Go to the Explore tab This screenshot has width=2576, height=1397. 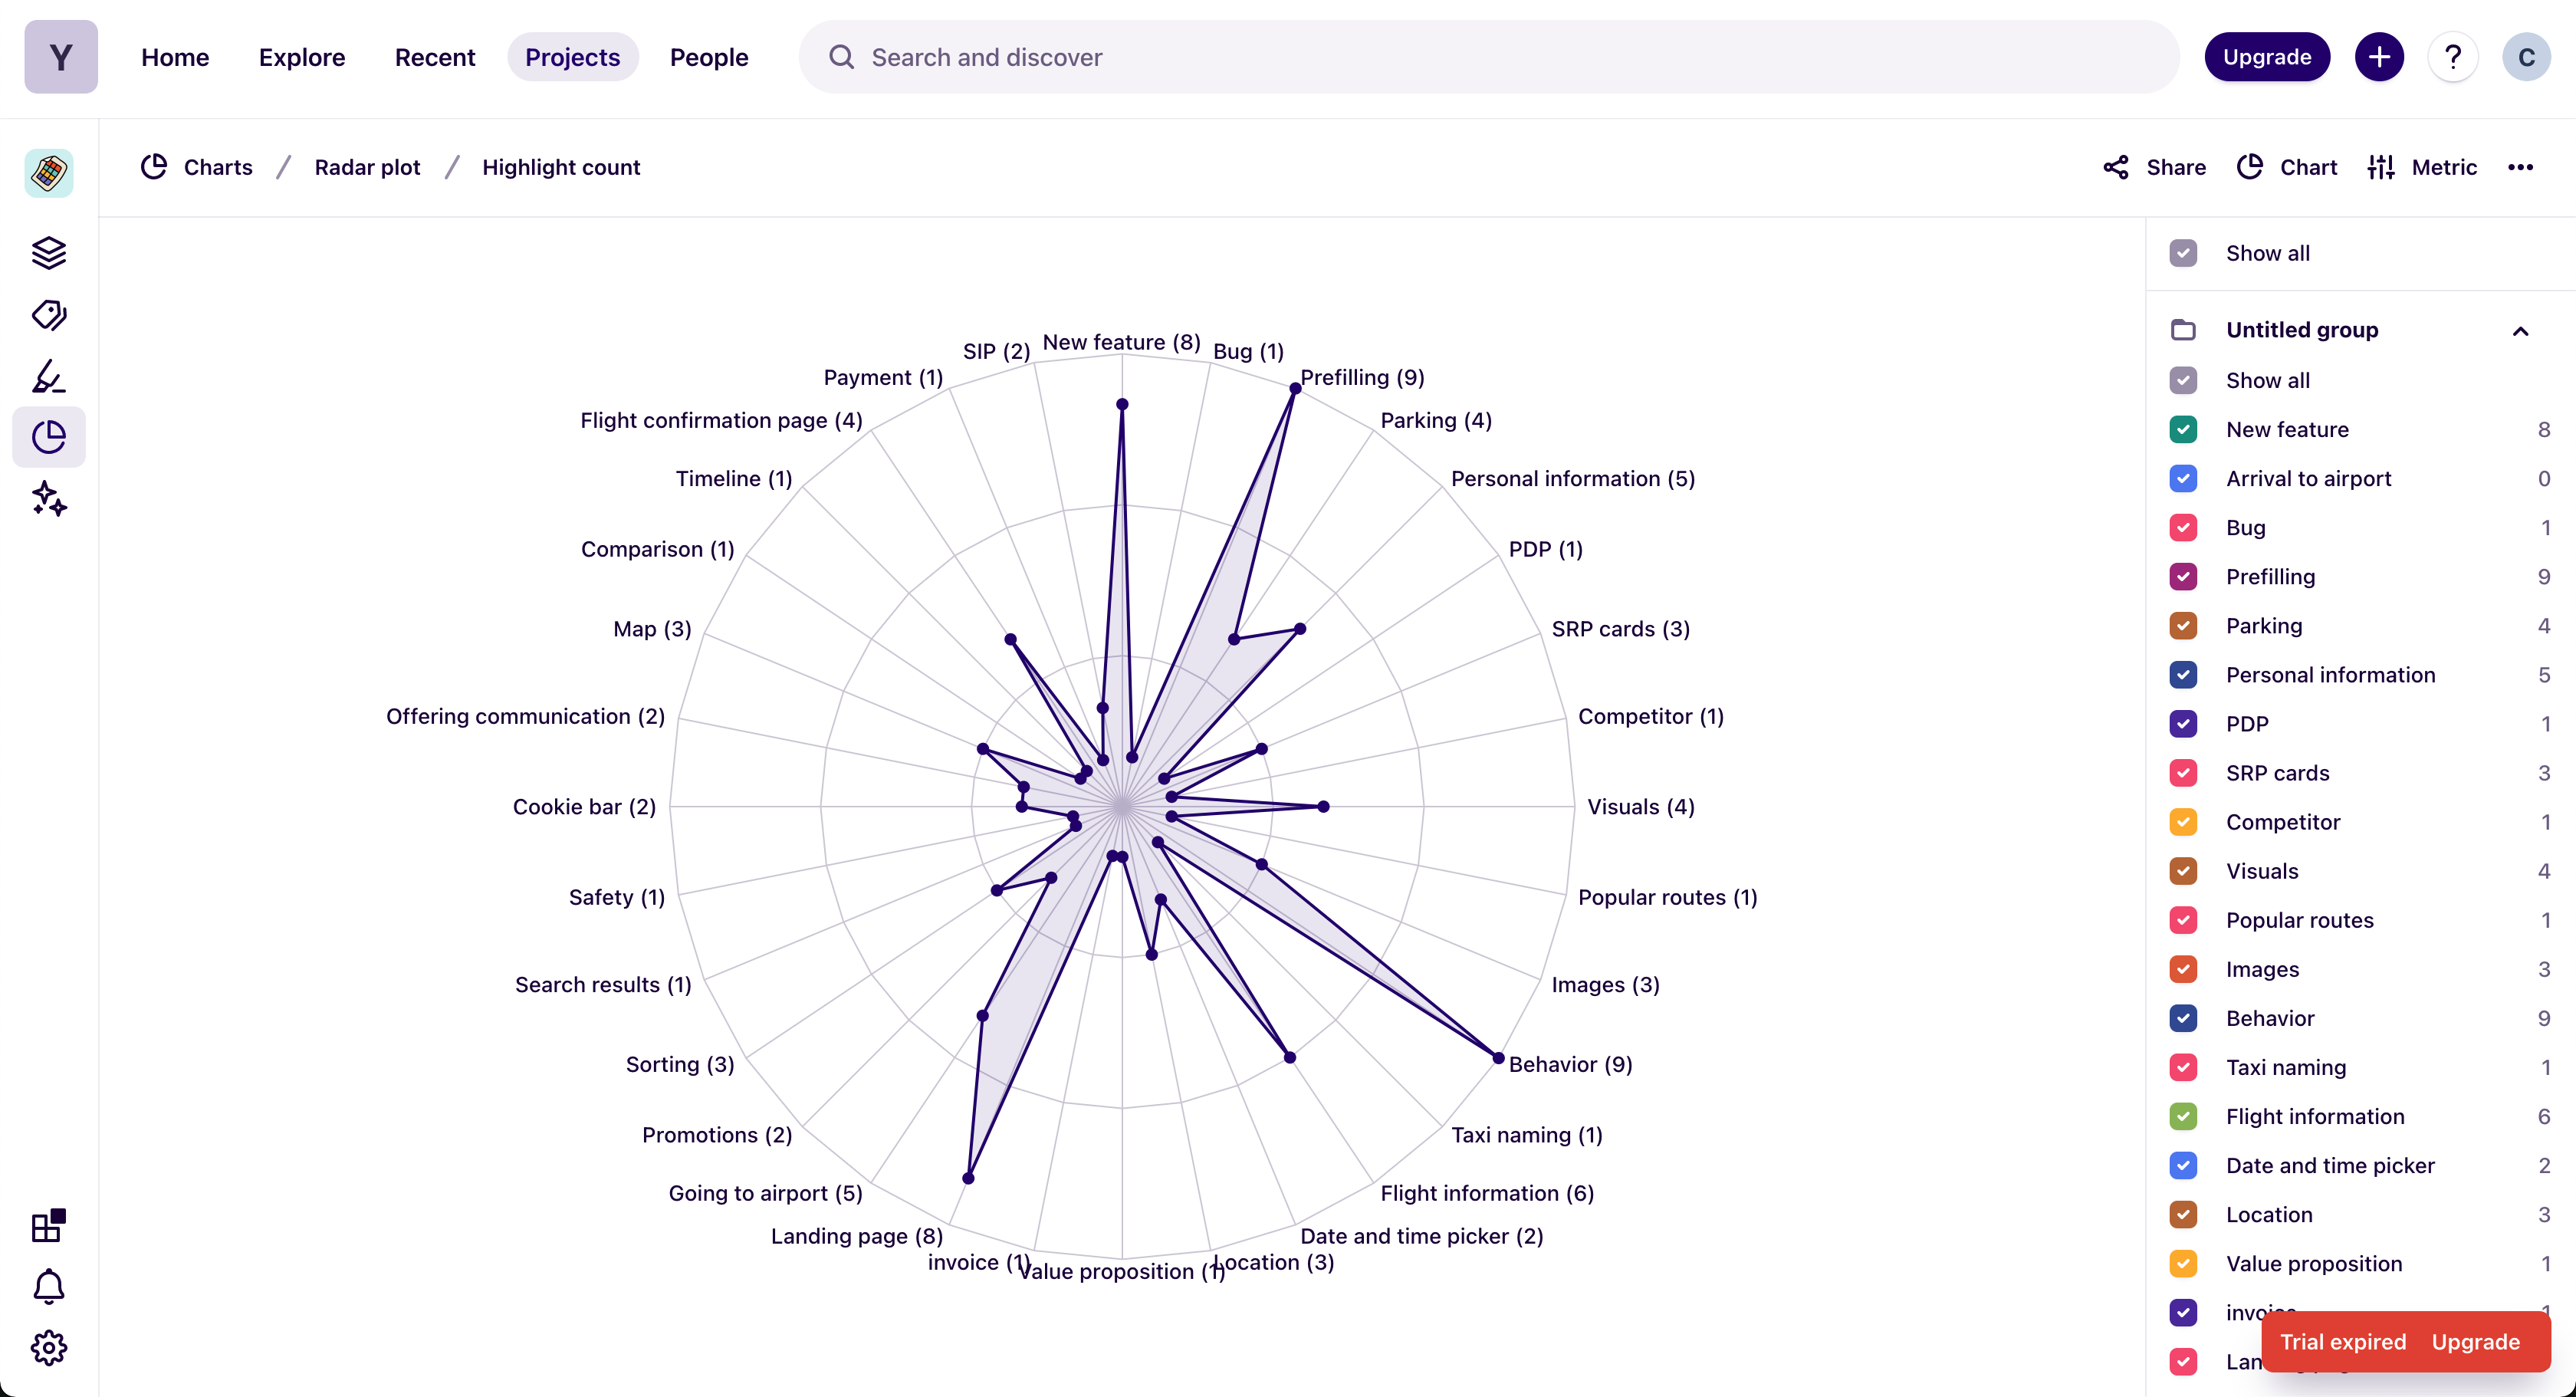(301, 57)
